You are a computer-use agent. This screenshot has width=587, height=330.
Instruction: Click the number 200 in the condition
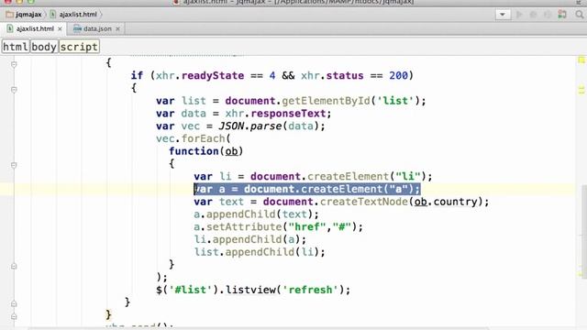coord(398,75)
